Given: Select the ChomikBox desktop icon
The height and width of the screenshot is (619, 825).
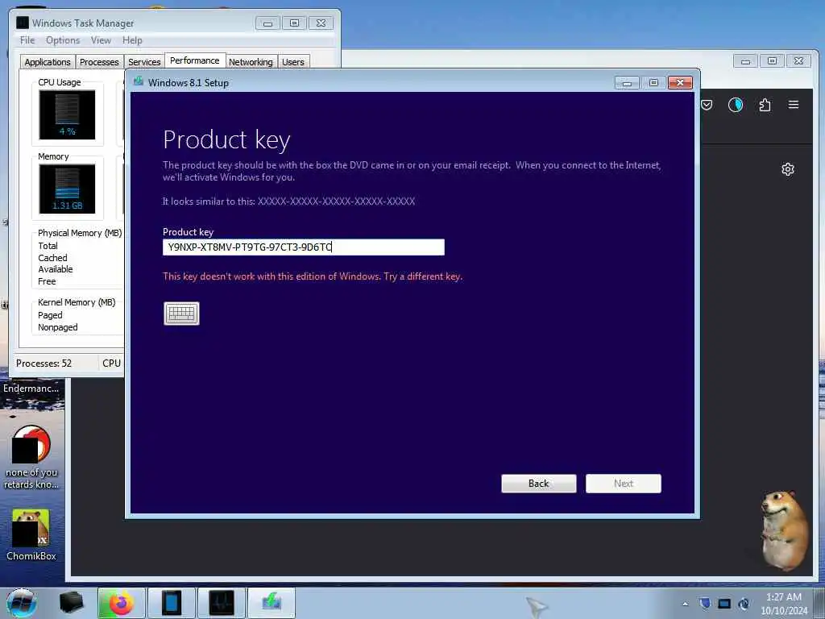Looking at the screenshot, I should (x=31, y=534).
